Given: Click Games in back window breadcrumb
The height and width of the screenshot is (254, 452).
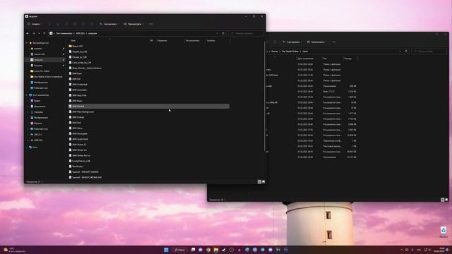Looking at the screenshot, I should (x=275, y=52).
